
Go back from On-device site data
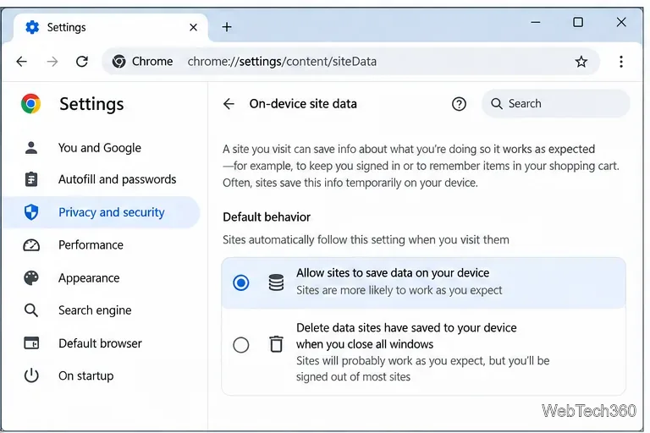click(229, 103)
